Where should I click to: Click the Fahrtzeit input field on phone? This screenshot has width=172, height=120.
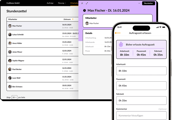(141, 101)
